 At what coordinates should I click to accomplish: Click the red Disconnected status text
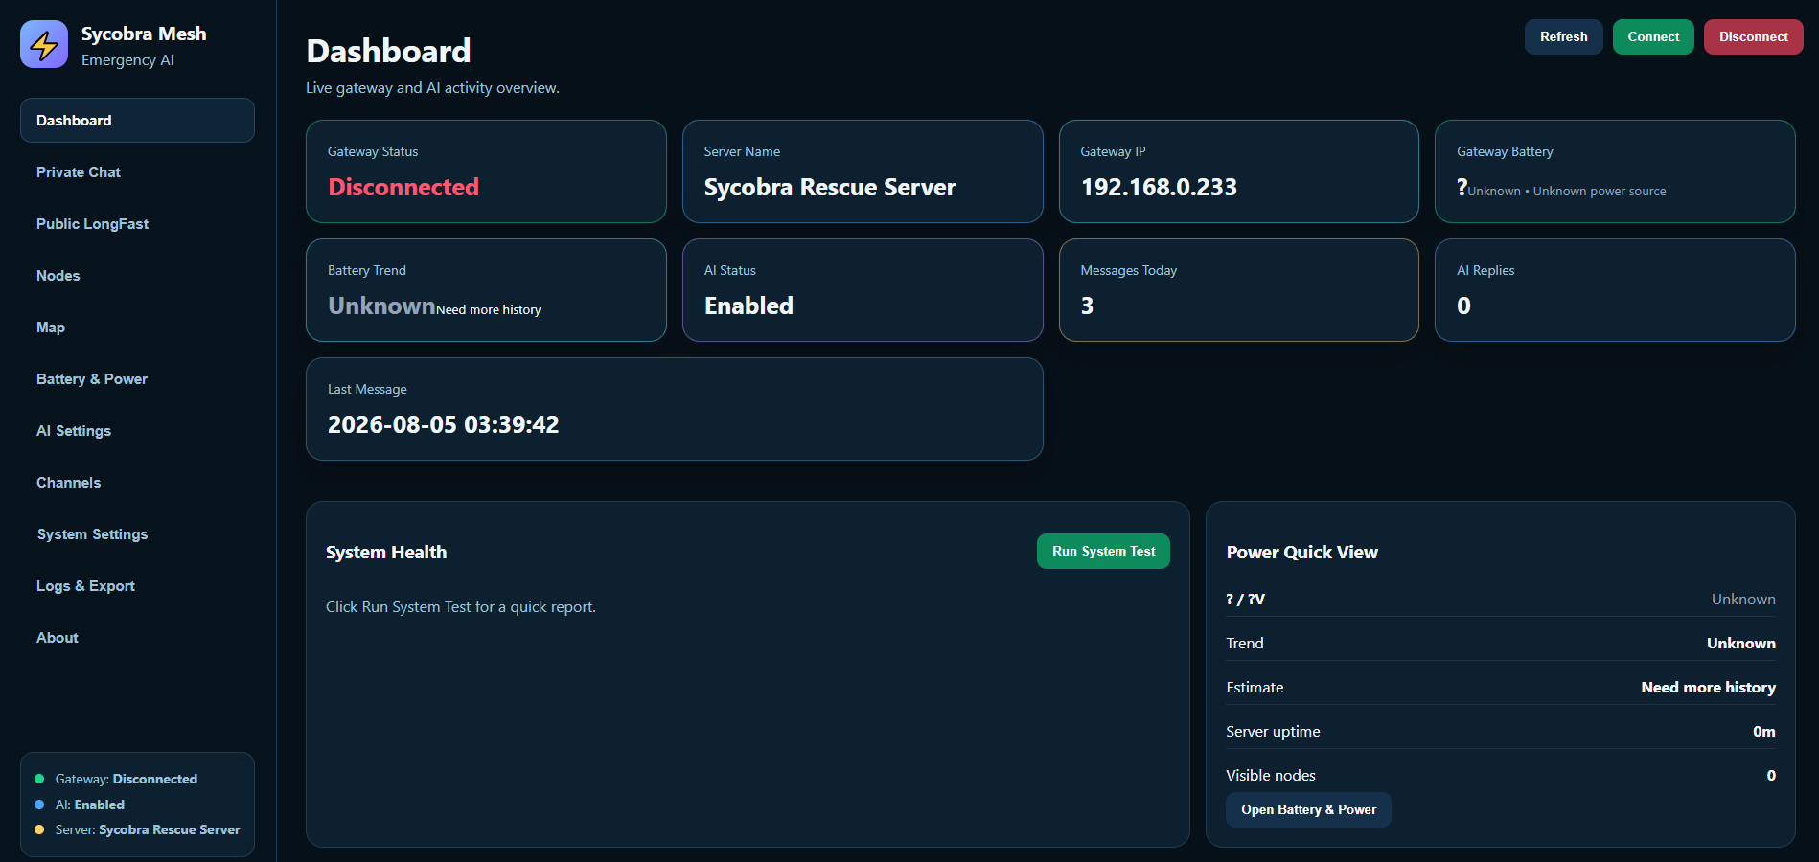pyautogui.click(x=403, y=187)
